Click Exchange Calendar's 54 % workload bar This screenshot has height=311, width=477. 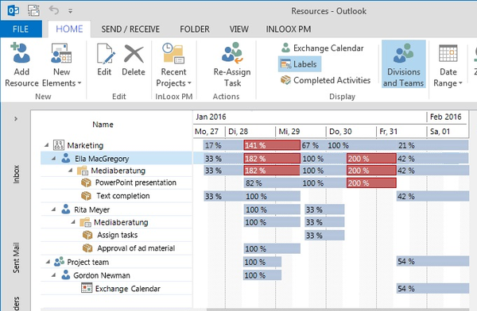(433, 288)
